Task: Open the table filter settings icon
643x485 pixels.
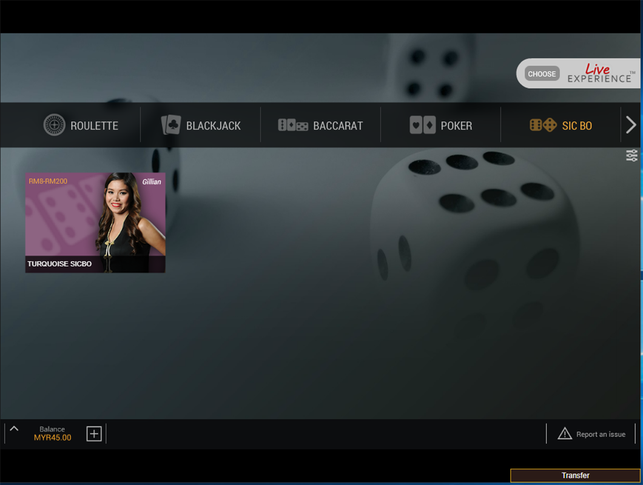Action: click(631, 156)
